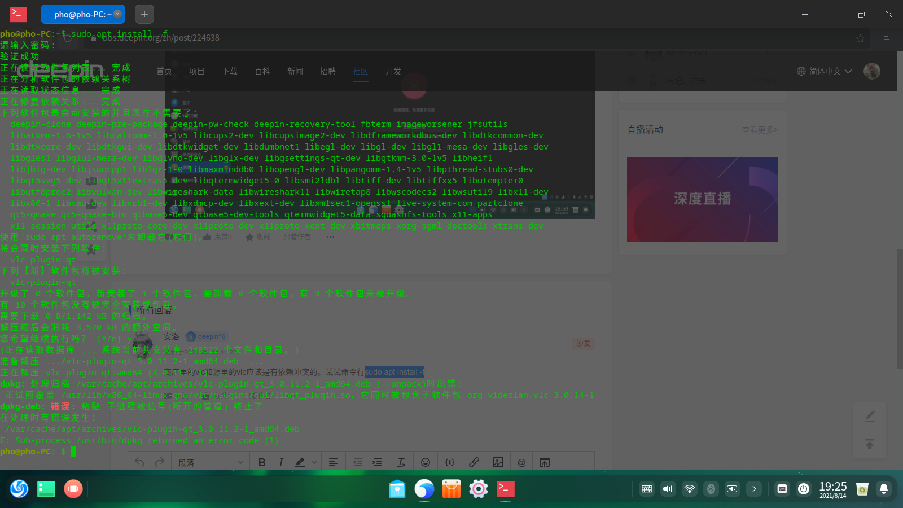Screen dimensions: 903x508
Task: Open the Wi-Fi network tray icon
Action: point(689,489)
